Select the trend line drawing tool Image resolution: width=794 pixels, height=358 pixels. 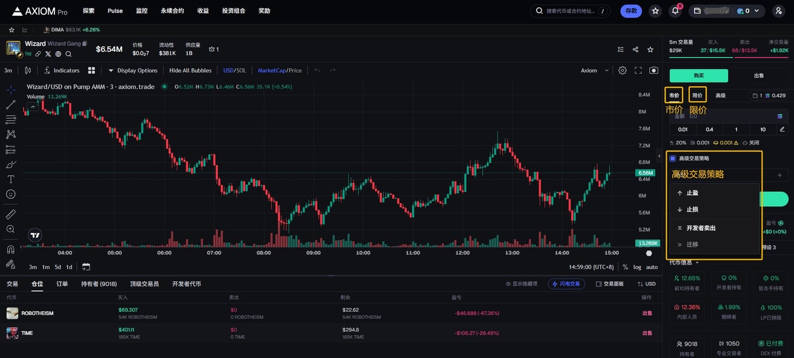click(x=10, y=105)
